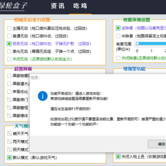This screenshot has height=166, width=166.
Task: Adjust the 有草范围 slider handle
Action: (x=137, y=44)
